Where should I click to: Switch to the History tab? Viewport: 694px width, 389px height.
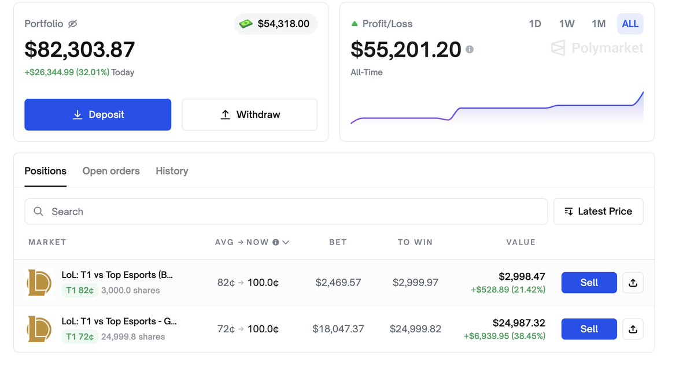coord(172,171)
